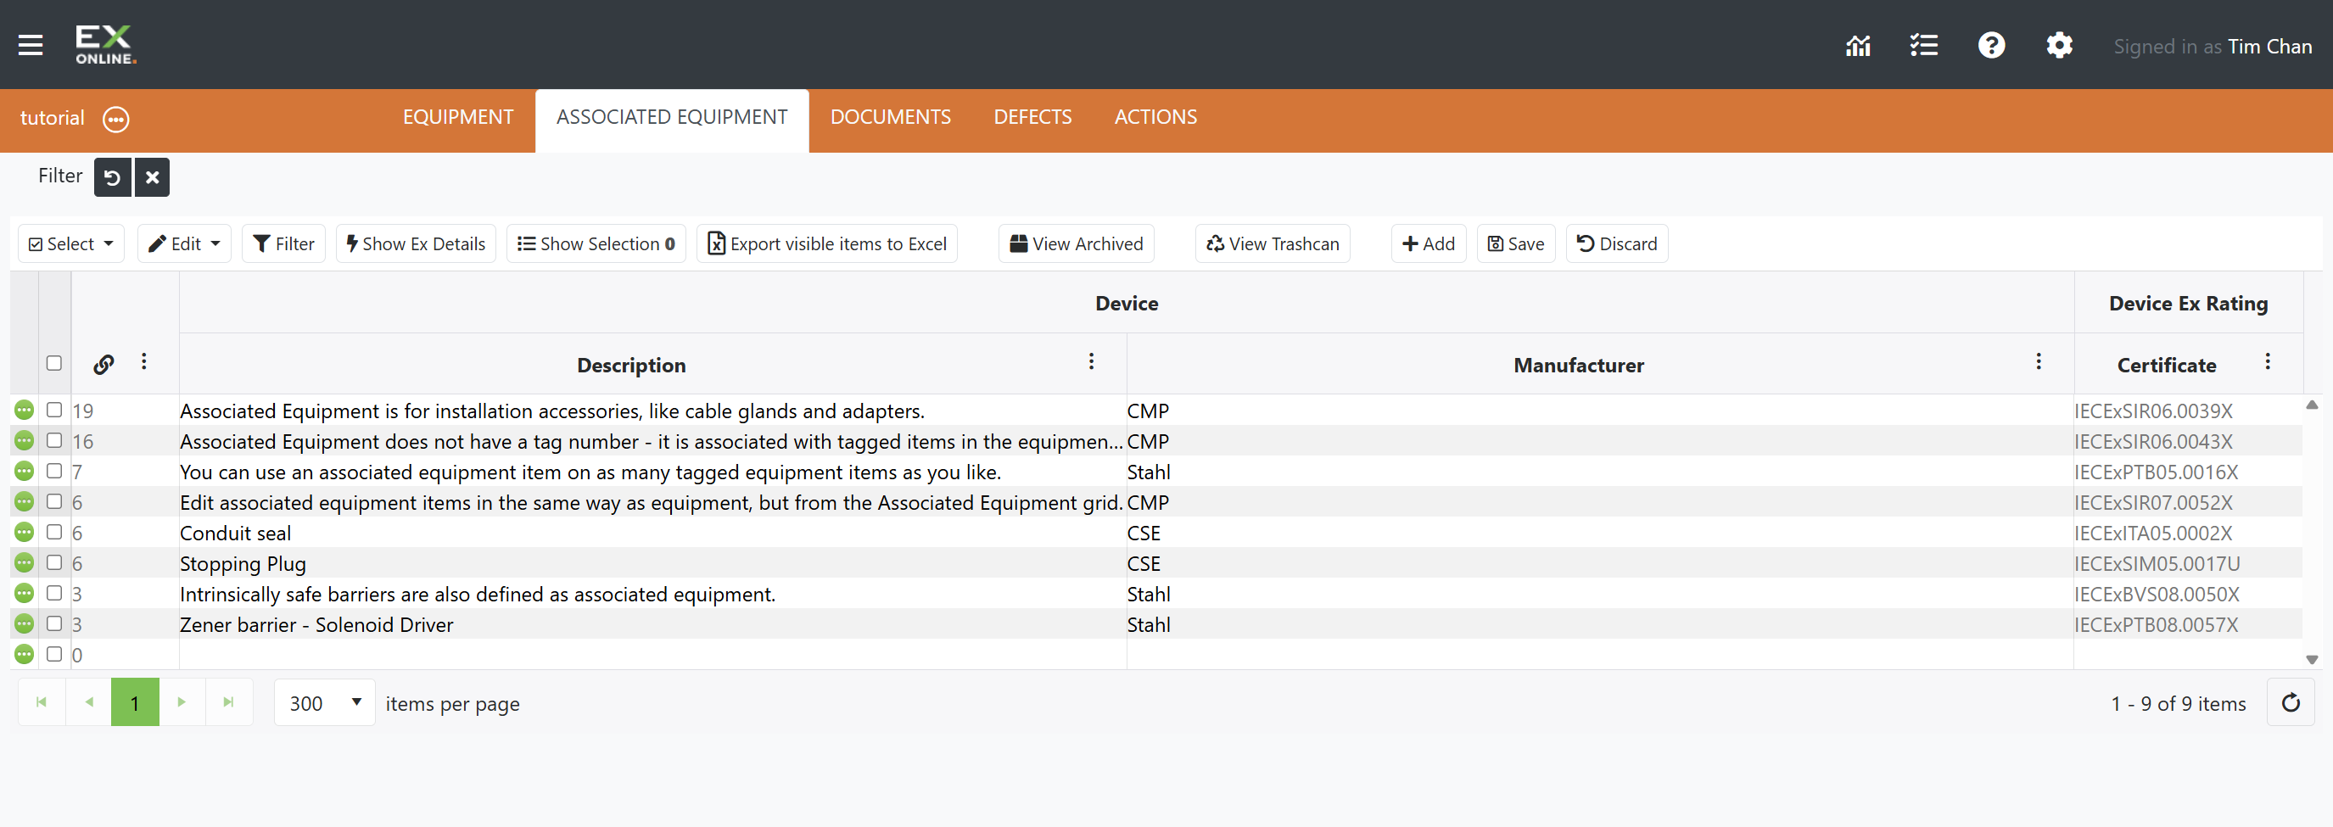Open the Manufacturer column three-dot menu
This screenshot has height=827, width=2333.
pyautogui.click(x=2038, y=361)
